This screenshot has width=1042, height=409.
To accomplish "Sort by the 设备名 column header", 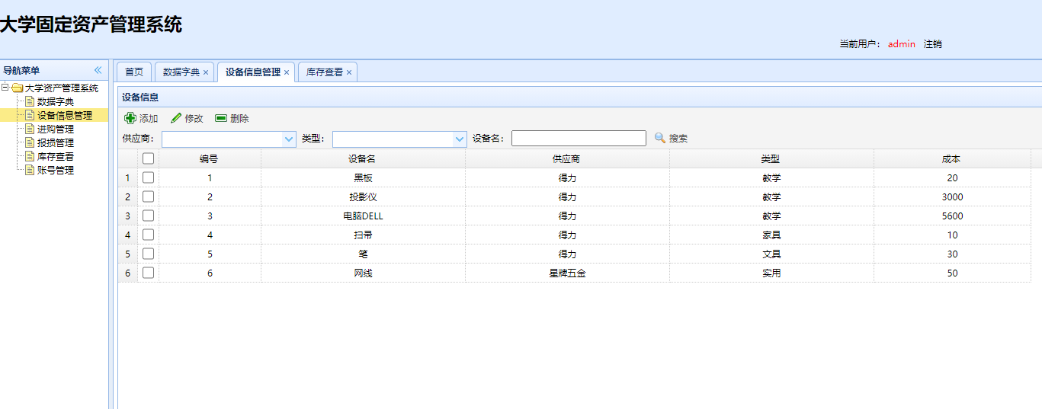I will tap(363, 158).
